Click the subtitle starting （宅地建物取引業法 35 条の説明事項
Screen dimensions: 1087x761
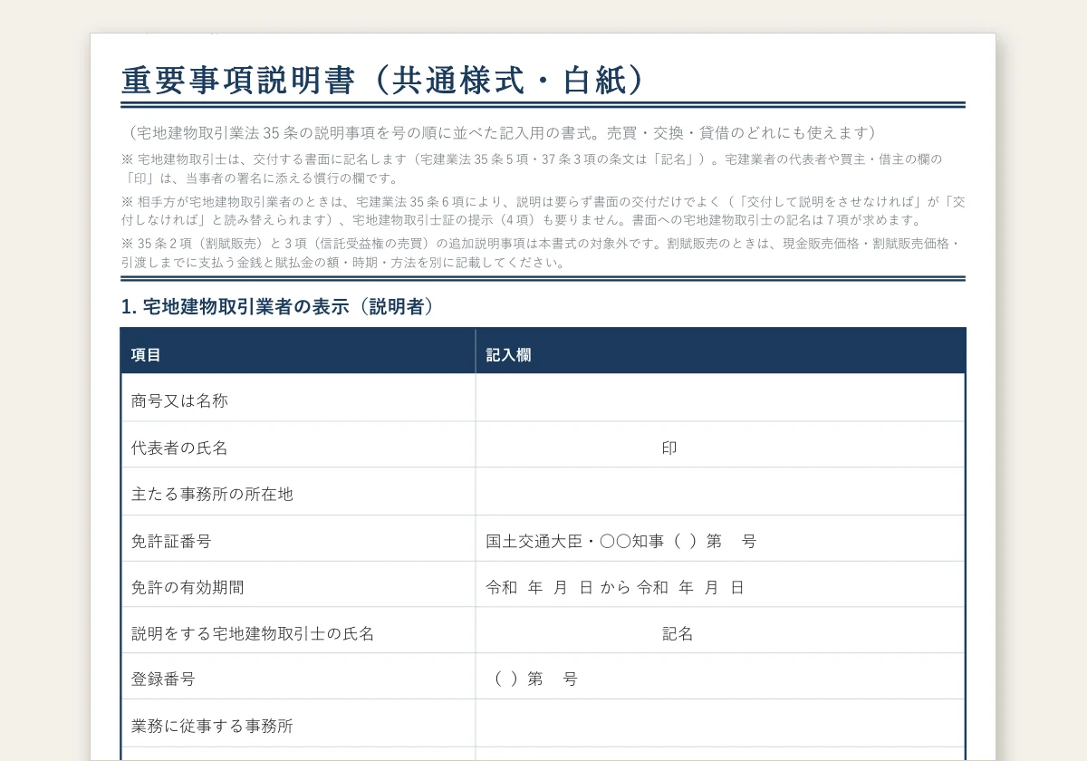coord(502,132)
